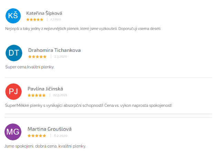The width and height of the screenshot is (215, 158).
Task: Click the red PJ avatar circle
Action: coord(13,92)
